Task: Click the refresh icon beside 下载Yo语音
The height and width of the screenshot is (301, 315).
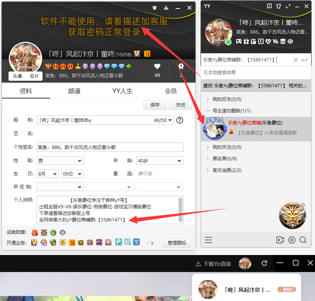Action: coord(264,263)
